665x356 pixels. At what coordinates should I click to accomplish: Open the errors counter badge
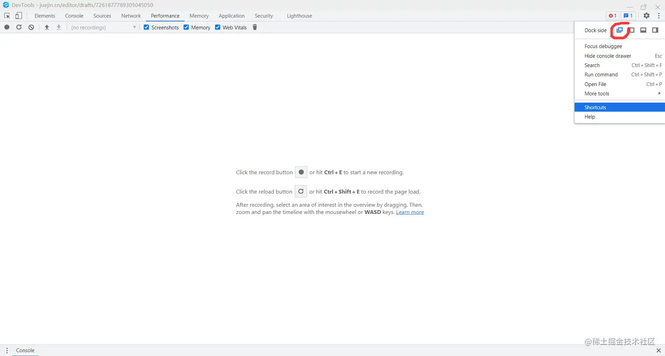tap(612, 16)
